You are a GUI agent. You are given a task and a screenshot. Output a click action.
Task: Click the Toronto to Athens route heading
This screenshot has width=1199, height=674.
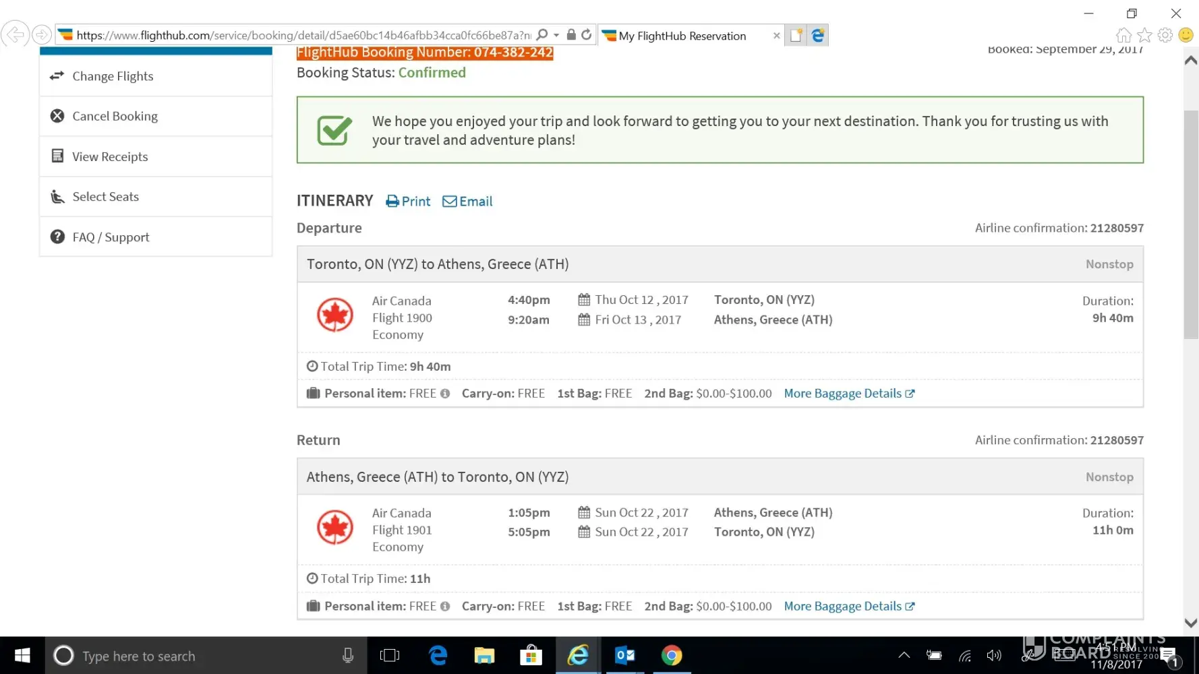tap(438, 264)
